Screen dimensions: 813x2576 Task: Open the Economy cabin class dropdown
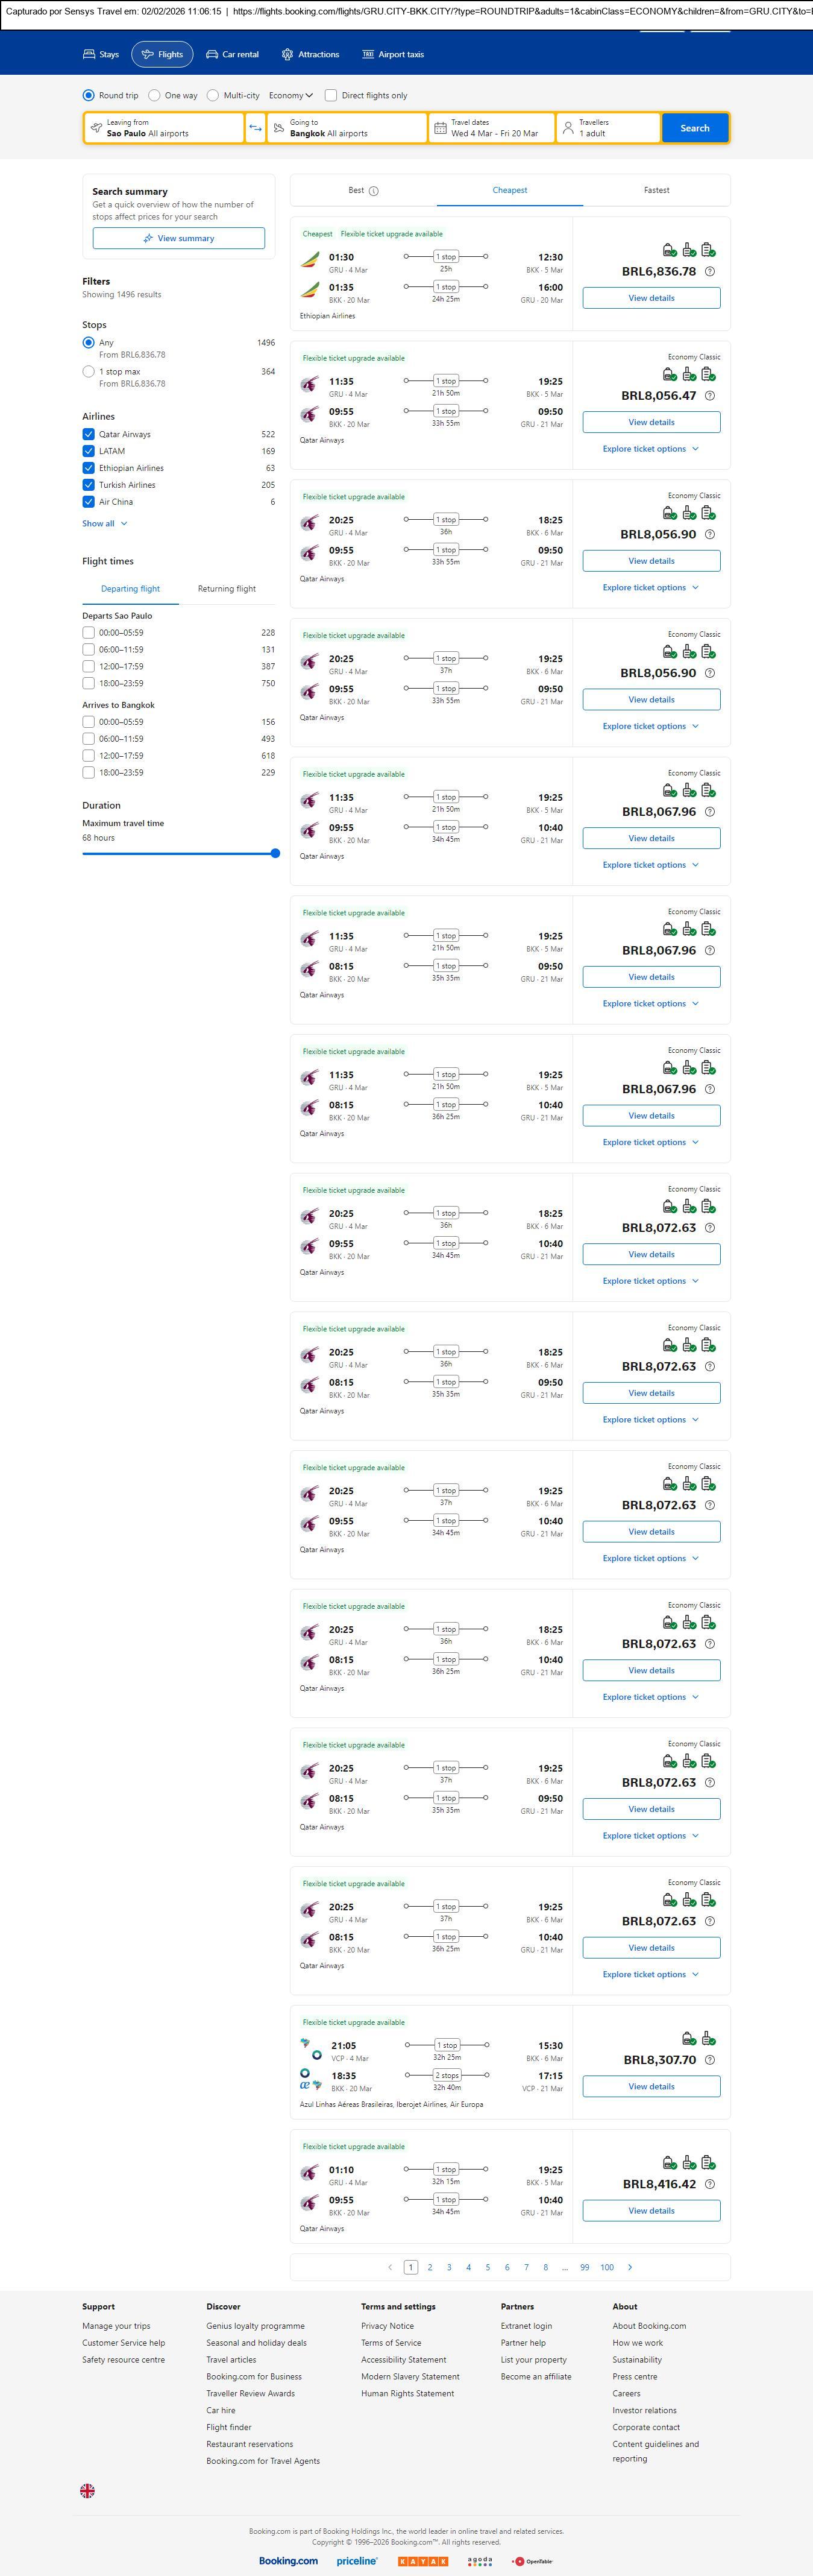tap(290, 96)
